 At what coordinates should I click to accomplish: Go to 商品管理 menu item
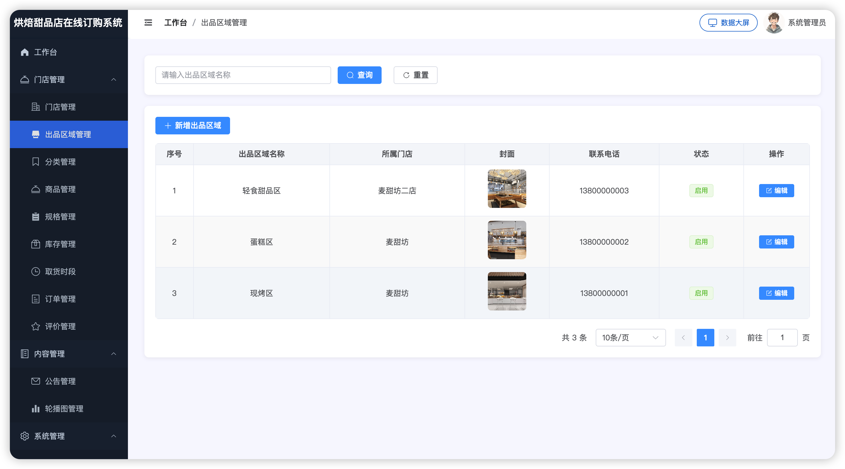pos(69,189)
